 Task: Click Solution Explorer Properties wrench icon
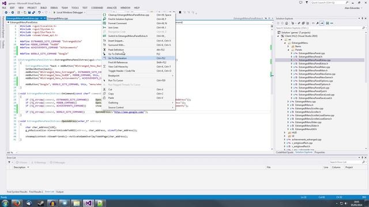pyautogui.click(x=318, y=23)
